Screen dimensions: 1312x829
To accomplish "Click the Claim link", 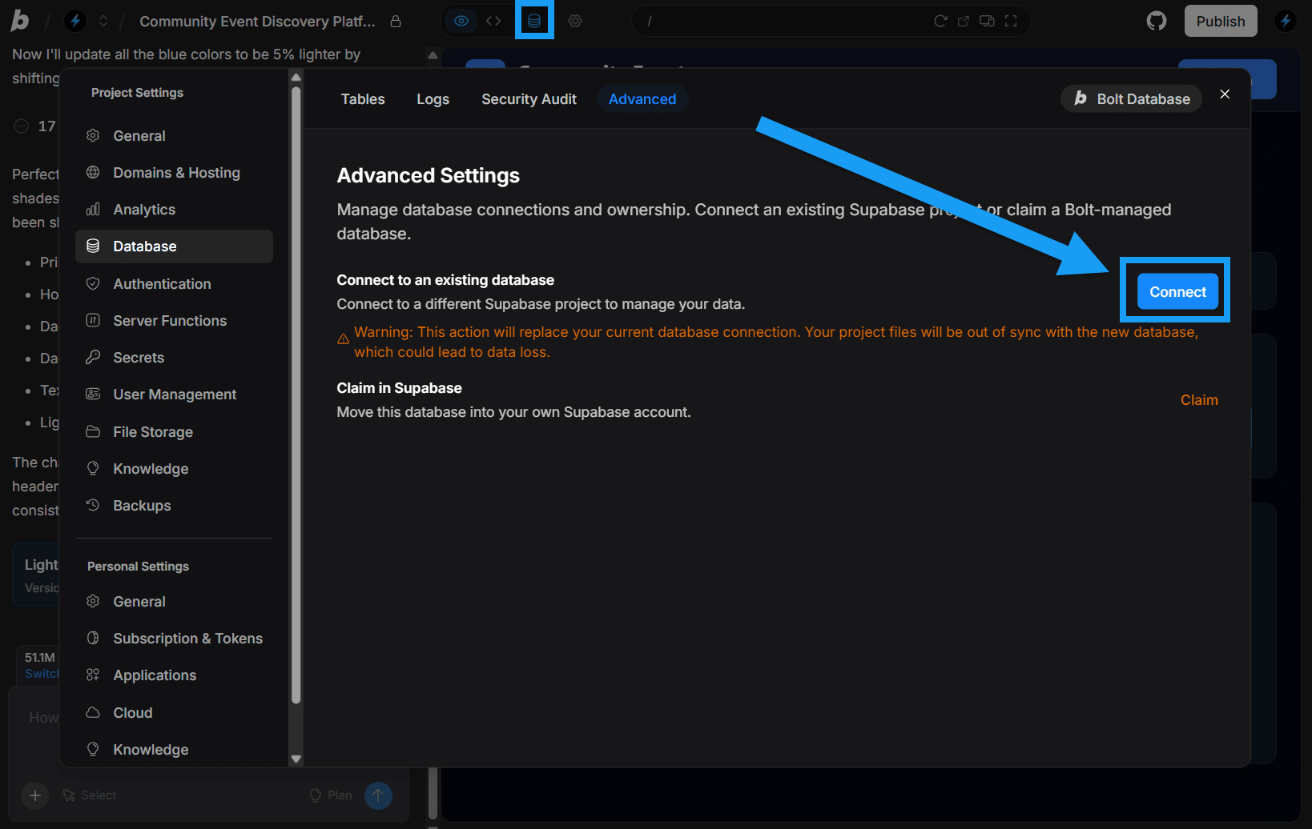I will click(1199, 399).
